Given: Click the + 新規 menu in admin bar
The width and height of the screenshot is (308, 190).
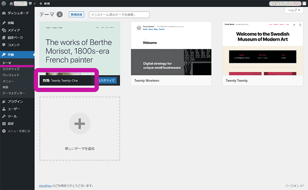Looking at the screenshot, I should [x=45, y=3].
